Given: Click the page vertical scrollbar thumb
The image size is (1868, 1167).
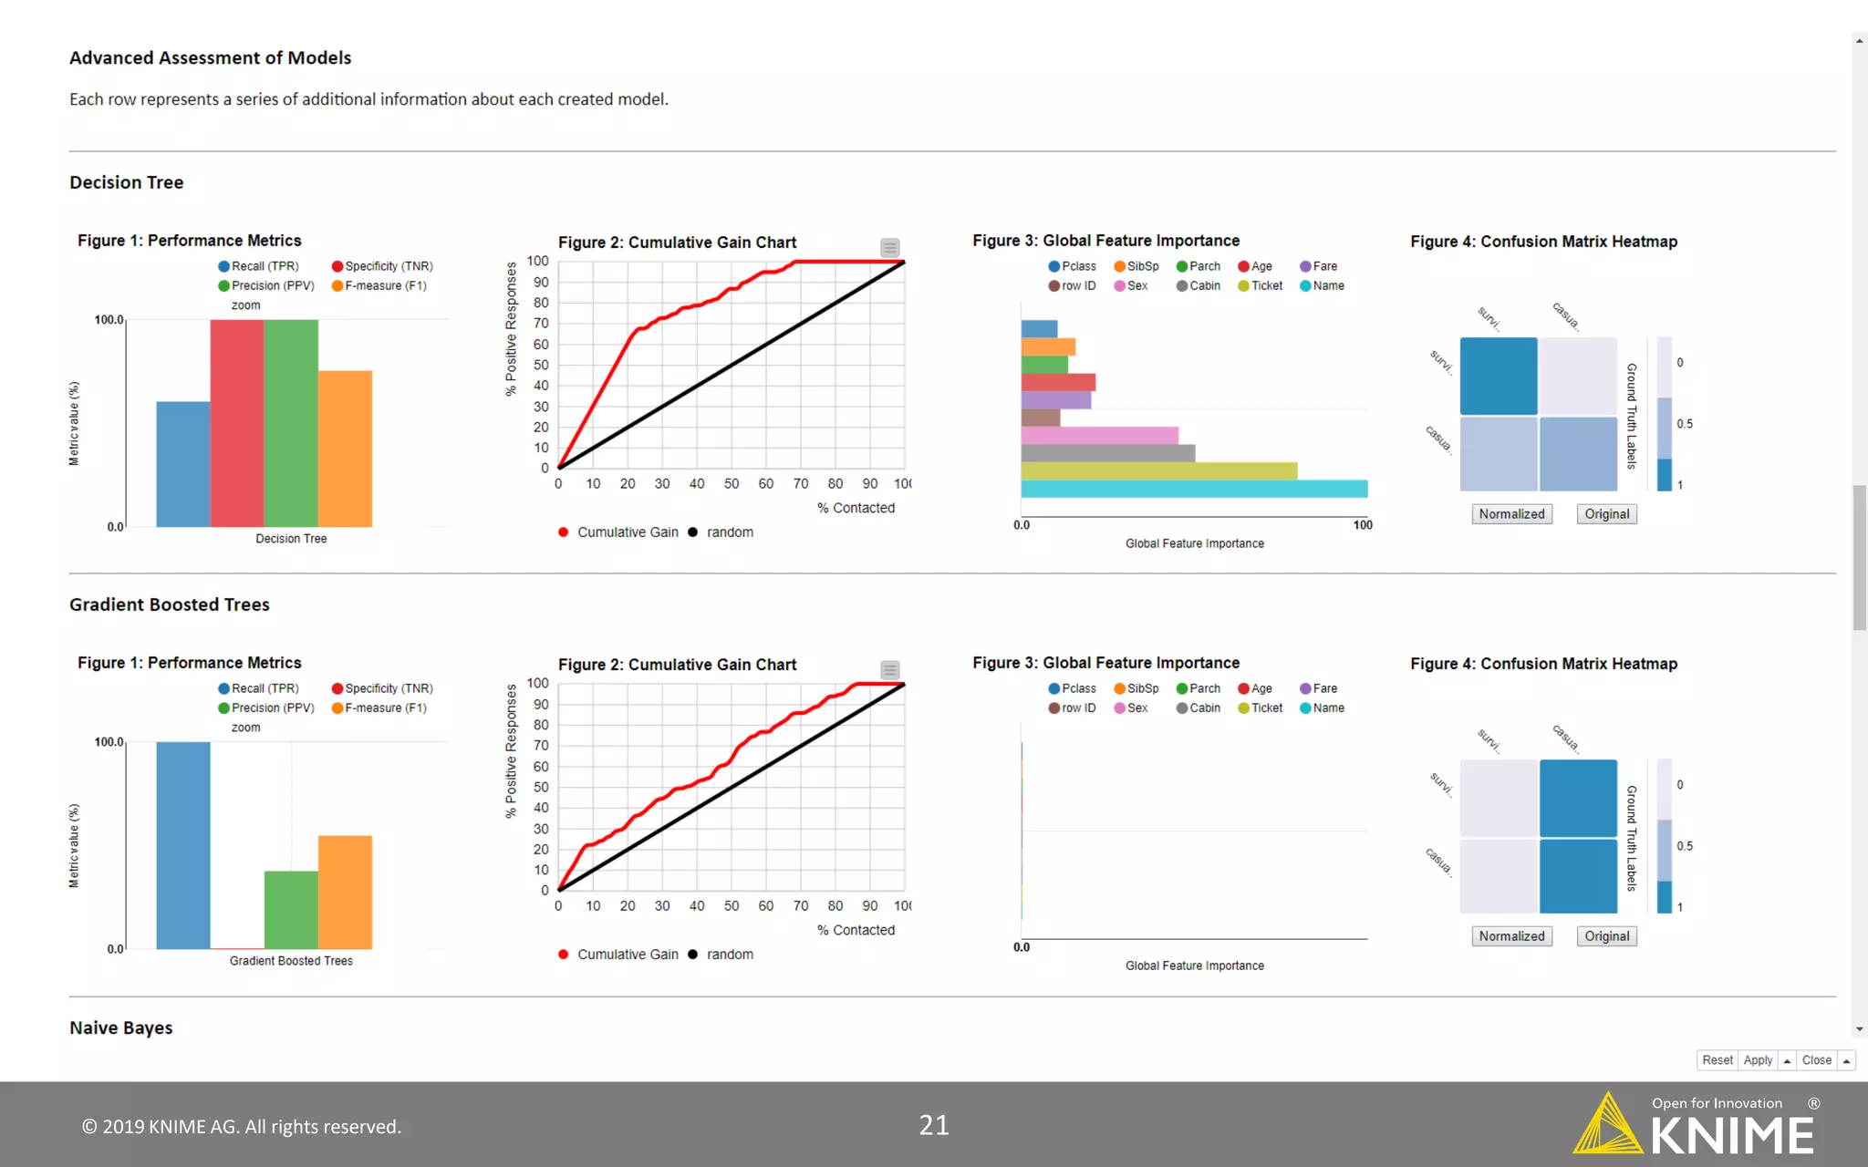Looking at the screenshot, I should pos(1859,556).
